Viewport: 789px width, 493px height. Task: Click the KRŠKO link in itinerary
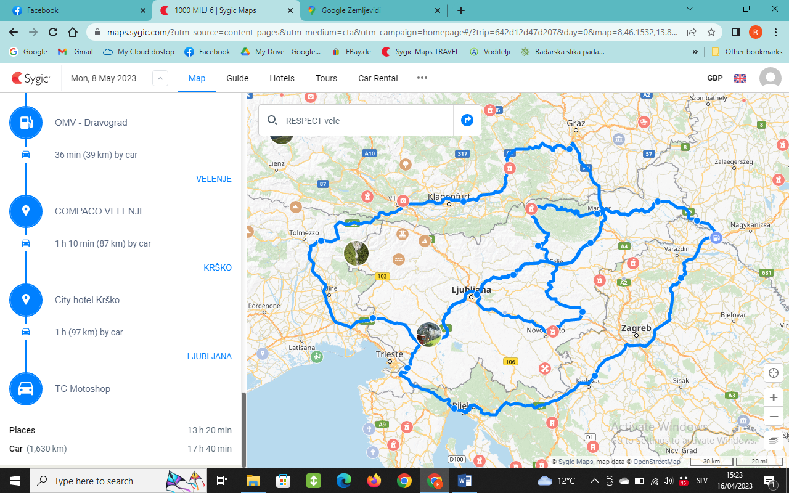tap(218, 267)
